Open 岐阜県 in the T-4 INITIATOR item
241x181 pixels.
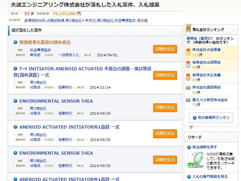[35, 87]
